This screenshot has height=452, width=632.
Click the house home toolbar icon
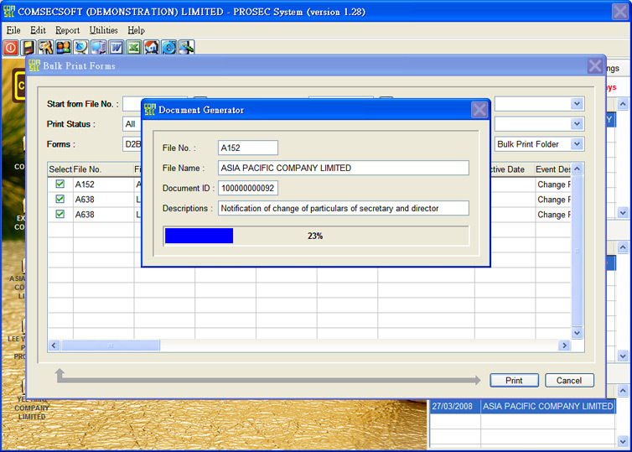point(151,48)
